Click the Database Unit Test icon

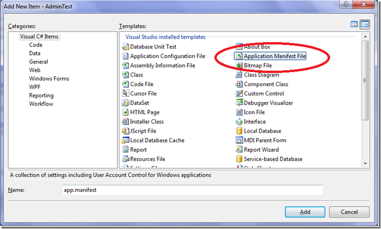click(126, 47)
